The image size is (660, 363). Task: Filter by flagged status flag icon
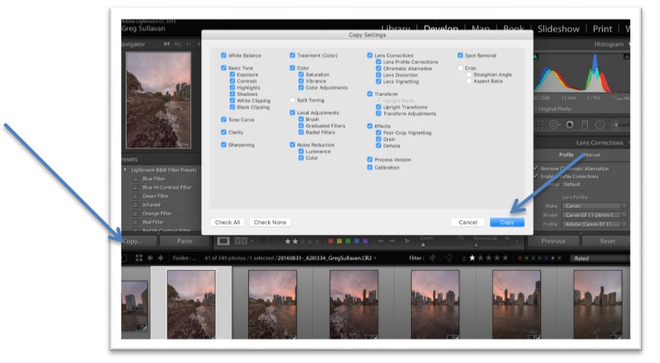[x=432, y=258]
